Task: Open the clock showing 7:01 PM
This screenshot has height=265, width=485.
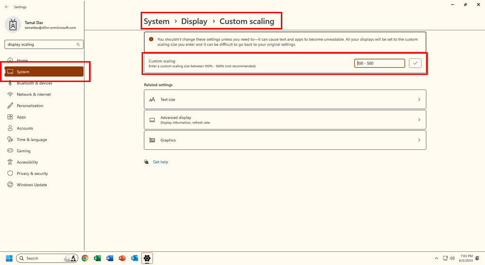Action: click(466, 258)
